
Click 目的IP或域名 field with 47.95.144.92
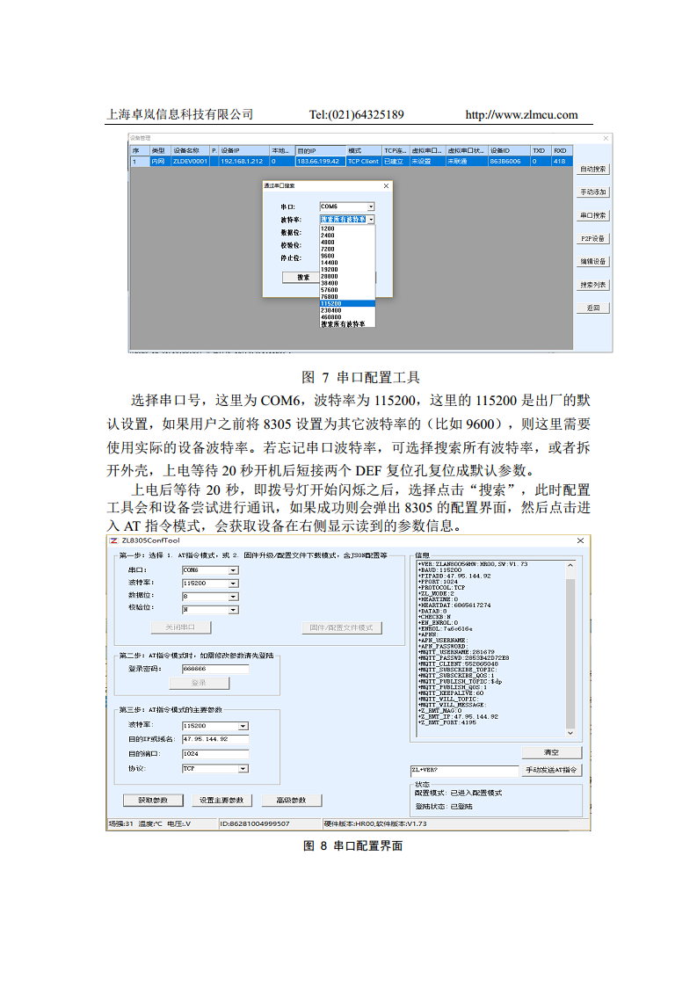[215, 740]
